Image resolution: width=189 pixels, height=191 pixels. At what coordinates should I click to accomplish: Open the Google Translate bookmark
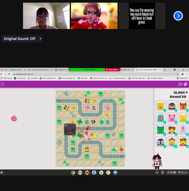point(155,78)
